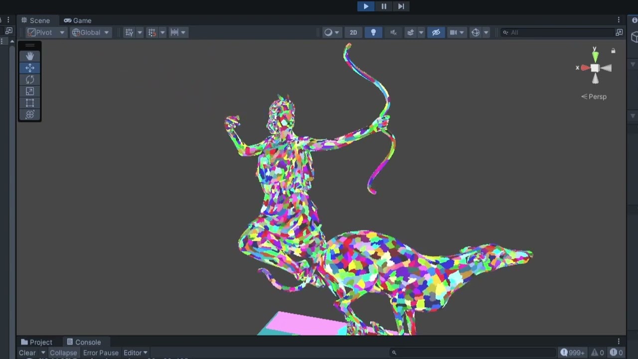Viewport: 638px width, 359px height.
Task: Select the Rotate tool
Action: pos(30,80)
